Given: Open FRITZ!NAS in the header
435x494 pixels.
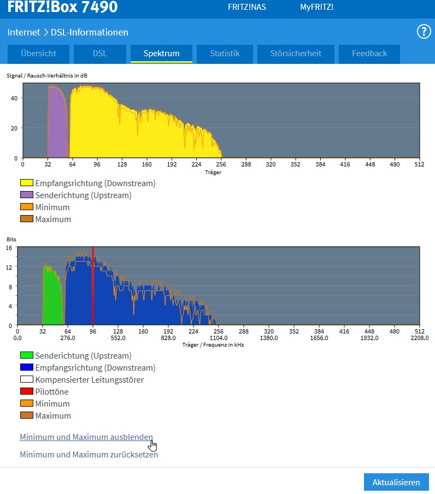Looking at the screenshot, I should point(247,7).
